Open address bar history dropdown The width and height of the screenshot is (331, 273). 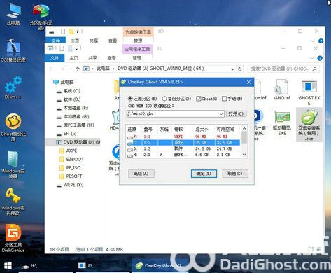(x=232, y=69)
